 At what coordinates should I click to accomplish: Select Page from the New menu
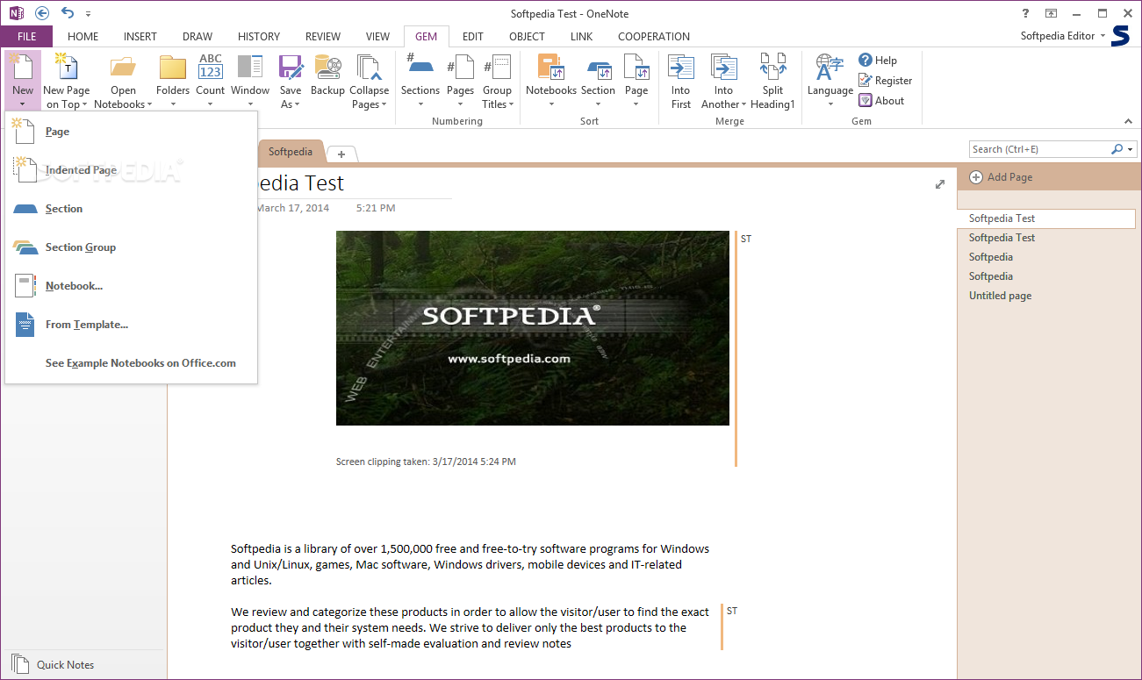pos(131,132)
